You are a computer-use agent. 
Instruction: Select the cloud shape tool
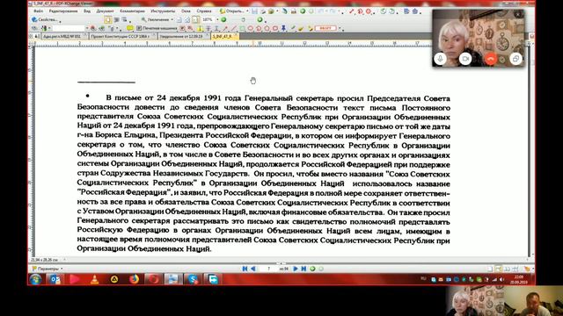(275, 28)
